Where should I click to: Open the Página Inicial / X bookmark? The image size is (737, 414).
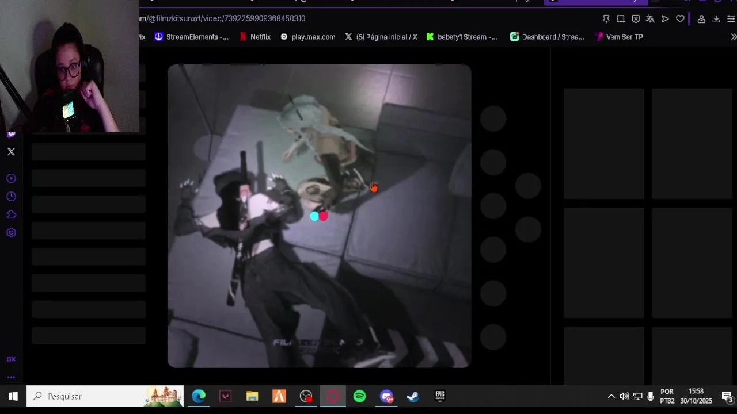pyautogui.click(x=381, y=37)
